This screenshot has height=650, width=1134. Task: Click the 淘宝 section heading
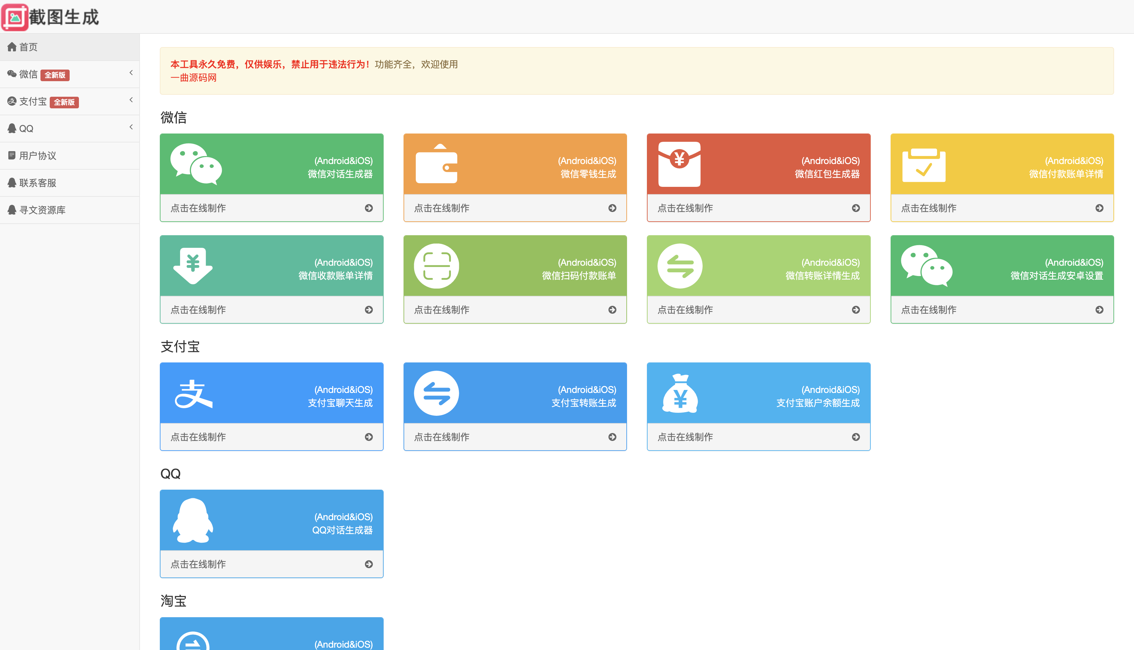pyautogui.click(x=173, y=601)
